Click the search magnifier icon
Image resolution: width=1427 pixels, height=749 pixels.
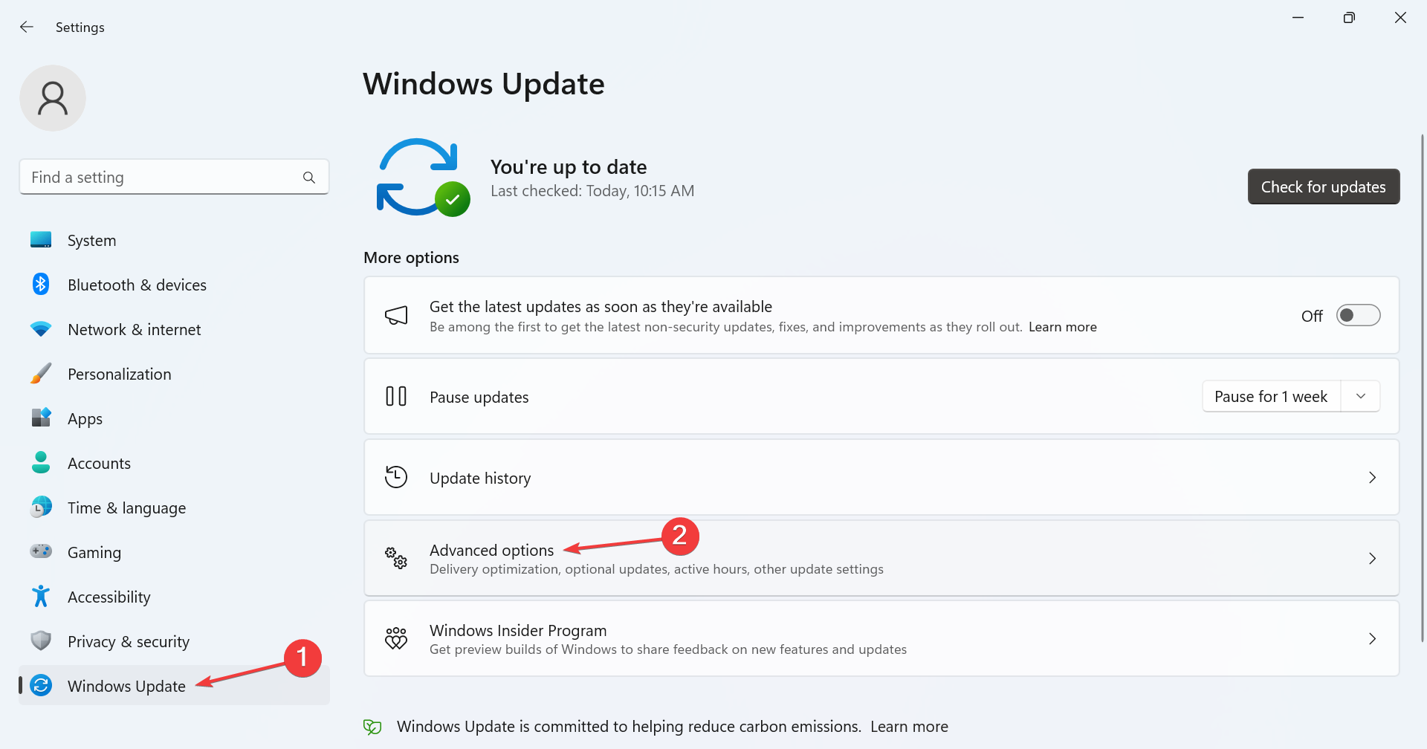coord(309,178)
